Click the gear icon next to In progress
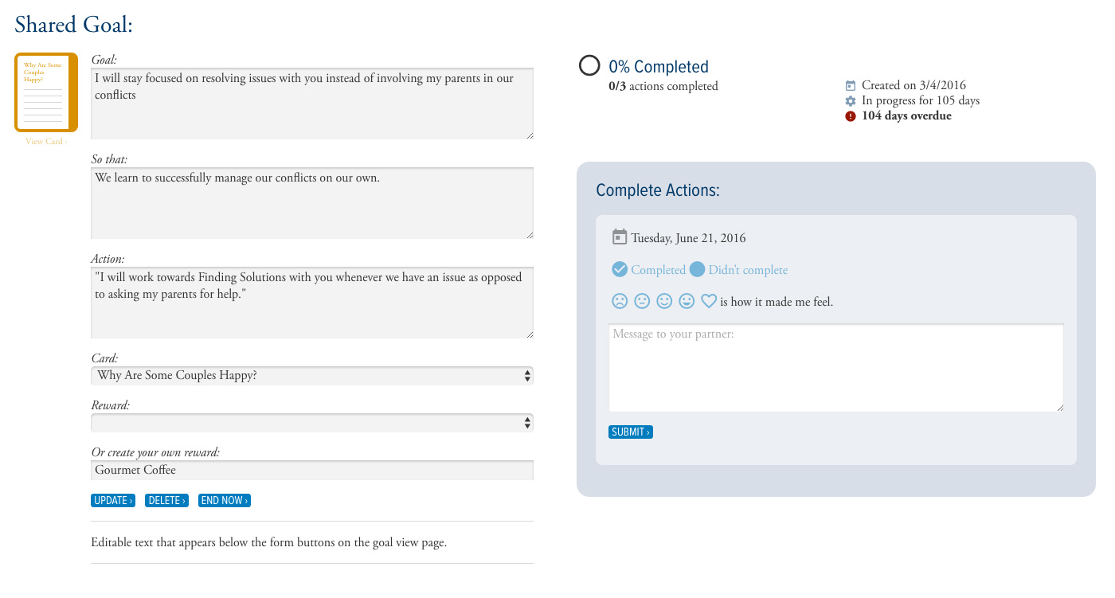 coord(851,101)
